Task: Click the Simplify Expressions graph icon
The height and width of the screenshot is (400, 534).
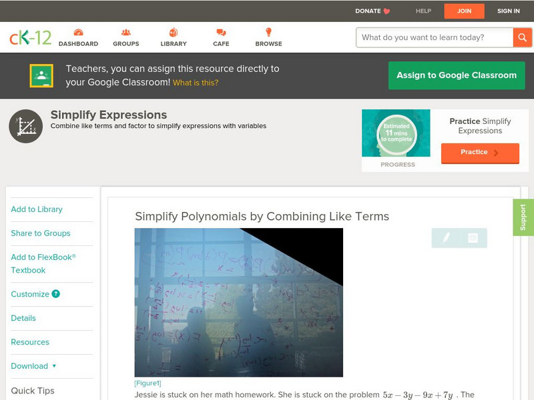Action: pyautogui.click(x=26, y=126)
